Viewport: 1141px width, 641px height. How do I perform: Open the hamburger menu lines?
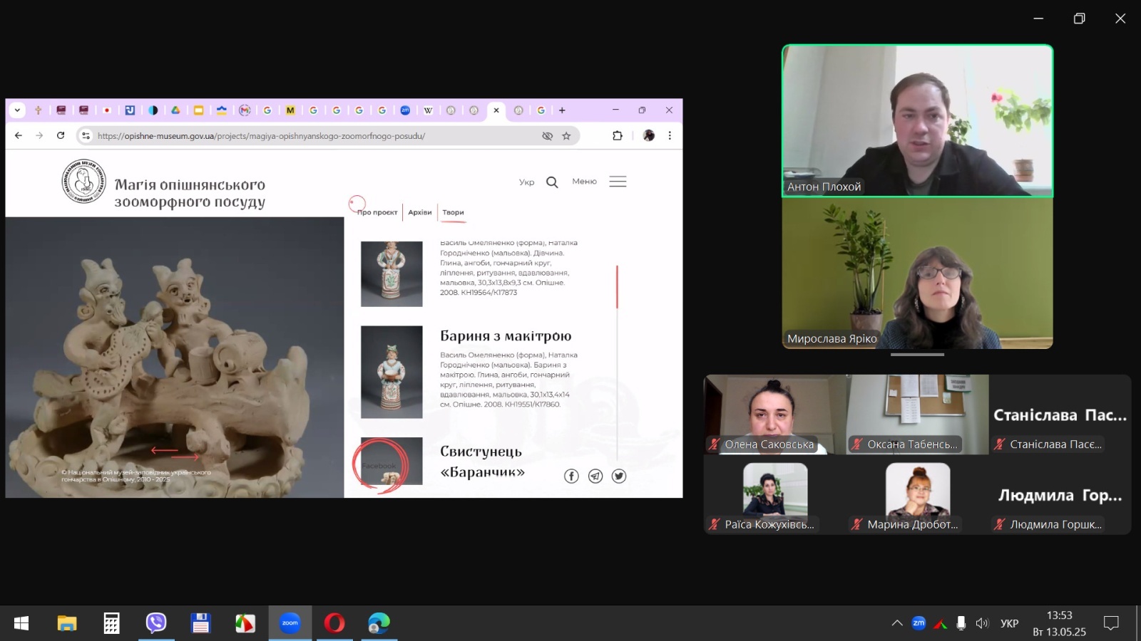coord(618,182)
